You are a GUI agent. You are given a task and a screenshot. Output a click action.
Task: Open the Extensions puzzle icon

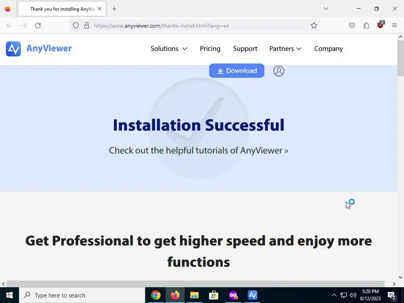(366, 25)
